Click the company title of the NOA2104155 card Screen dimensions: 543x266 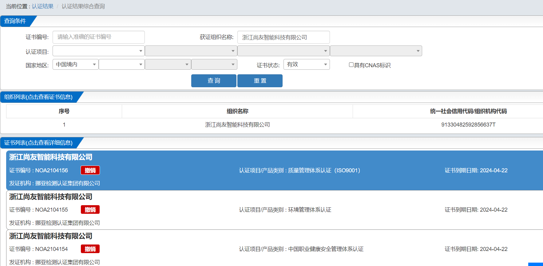(x=51, y=197)
